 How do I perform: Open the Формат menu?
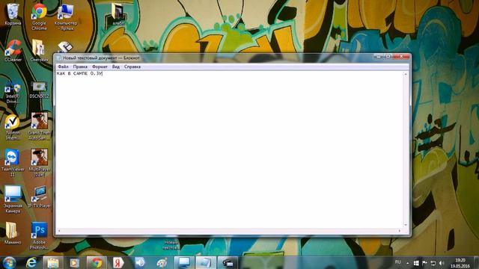100,67
